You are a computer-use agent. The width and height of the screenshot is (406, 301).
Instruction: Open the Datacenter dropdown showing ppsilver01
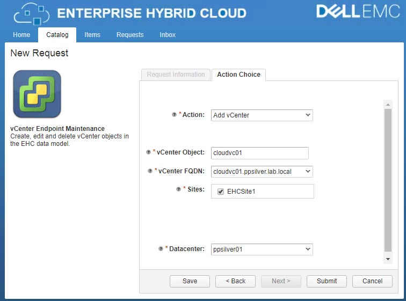tap(262, 249)
